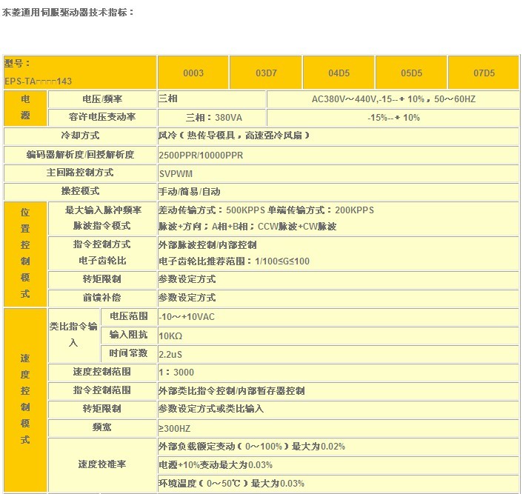
Task: Click the 三相 cell in voltage row
Action: pos(212,99)
